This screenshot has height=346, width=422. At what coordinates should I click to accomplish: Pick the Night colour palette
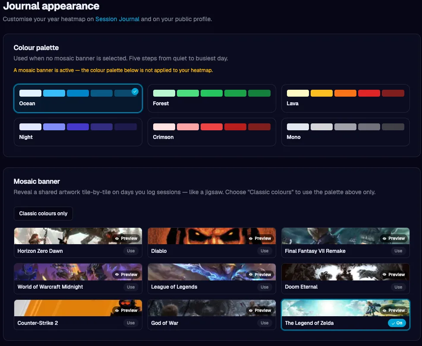pos(78,132)
